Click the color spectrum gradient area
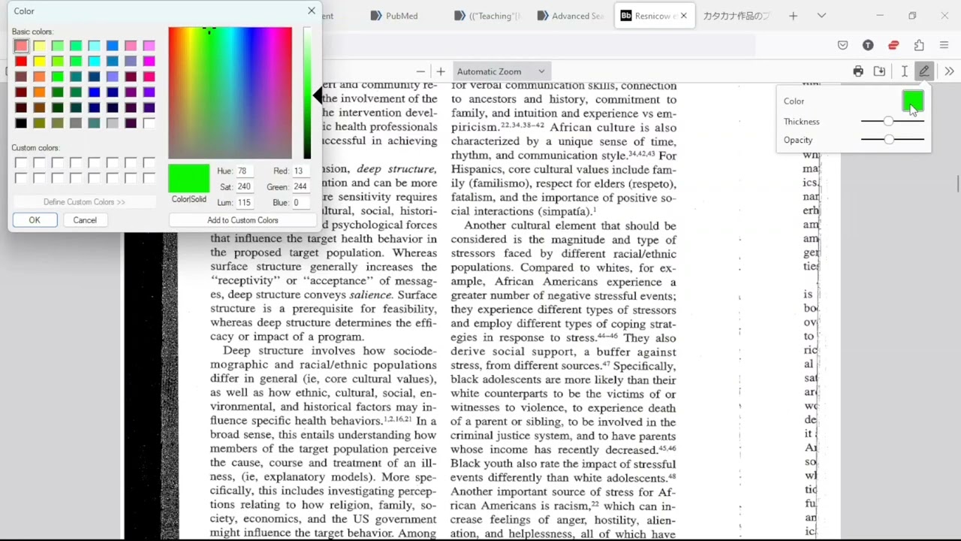This screenshot has height=541, width=961. 230,92
